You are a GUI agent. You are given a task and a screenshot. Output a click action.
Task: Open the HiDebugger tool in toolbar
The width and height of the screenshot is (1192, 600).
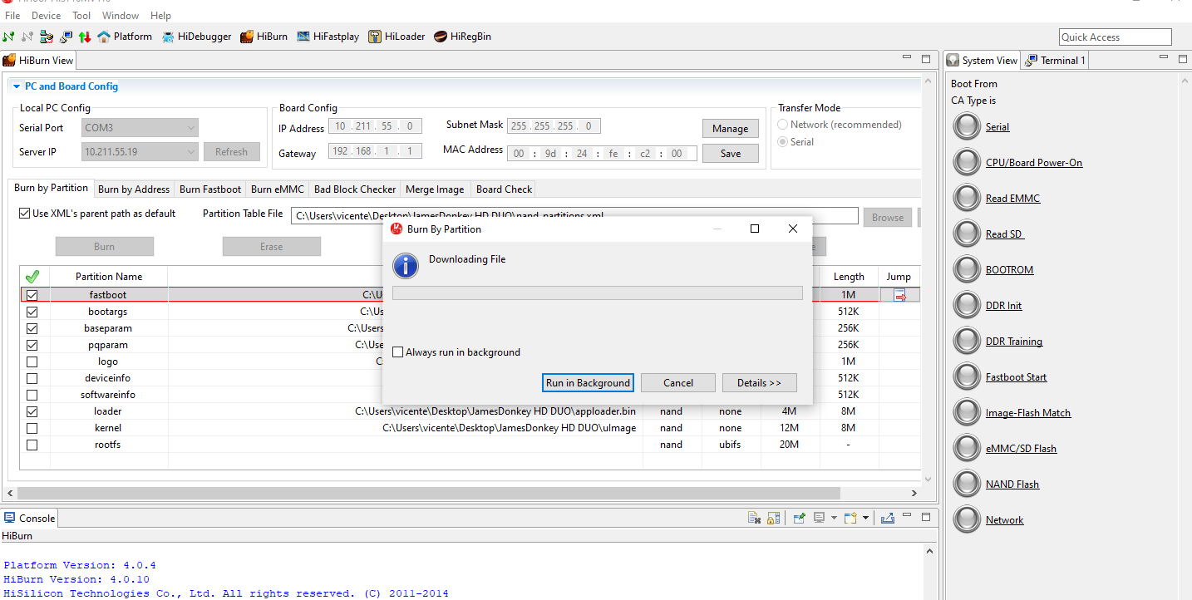click(x=197, y=37)
